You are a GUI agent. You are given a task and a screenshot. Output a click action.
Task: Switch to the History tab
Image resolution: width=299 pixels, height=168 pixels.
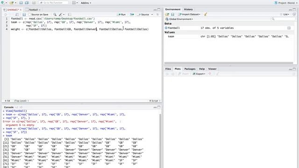click(188, 9)
